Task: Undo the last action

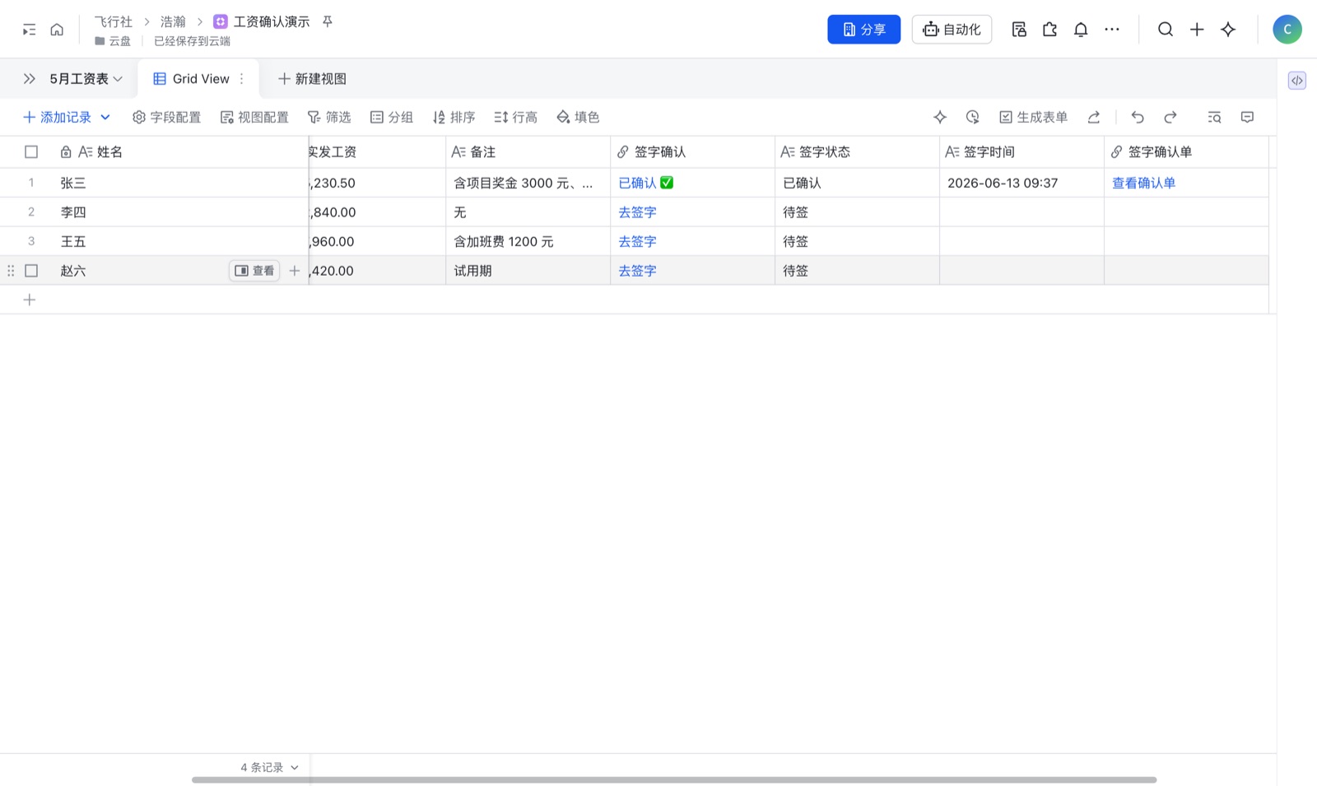Action: coord(1138,117)
